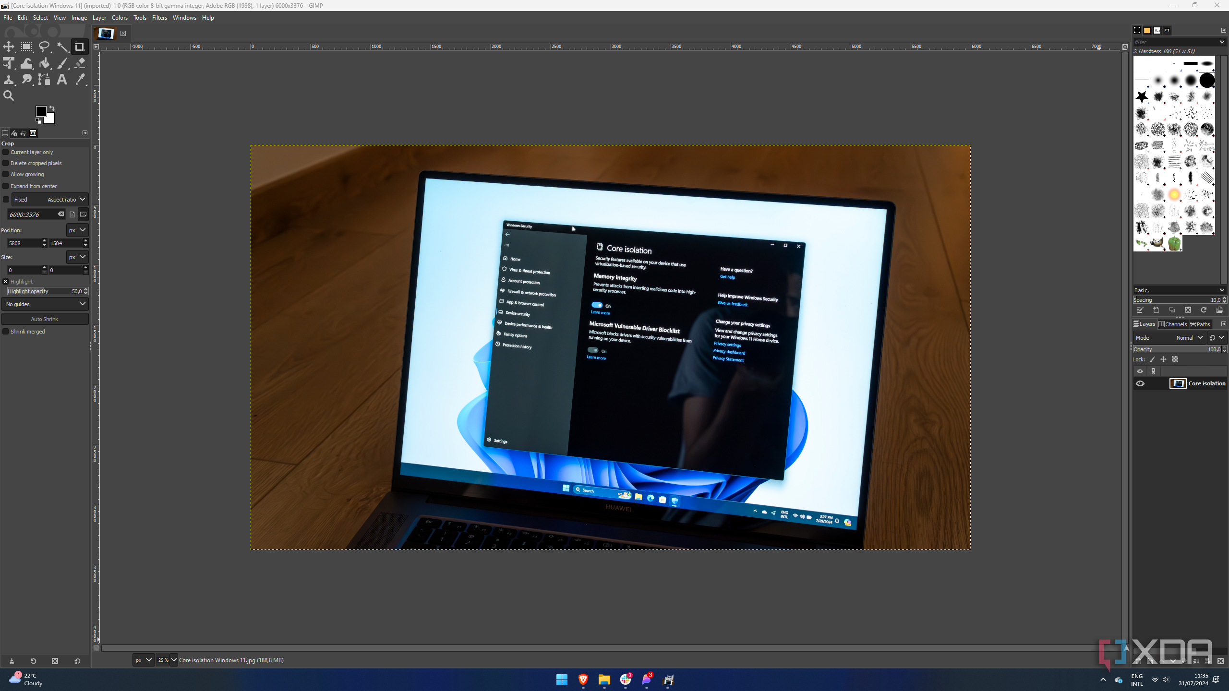Select the Rectangle Select tool
The image size is (1229, 691).
pyautogui.click(x=26, y=47)
